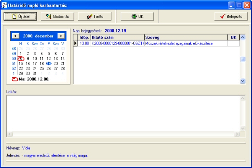This screenshot has height=168, width=252.
Task: Select December 25 in calendar
Action: 42,69
